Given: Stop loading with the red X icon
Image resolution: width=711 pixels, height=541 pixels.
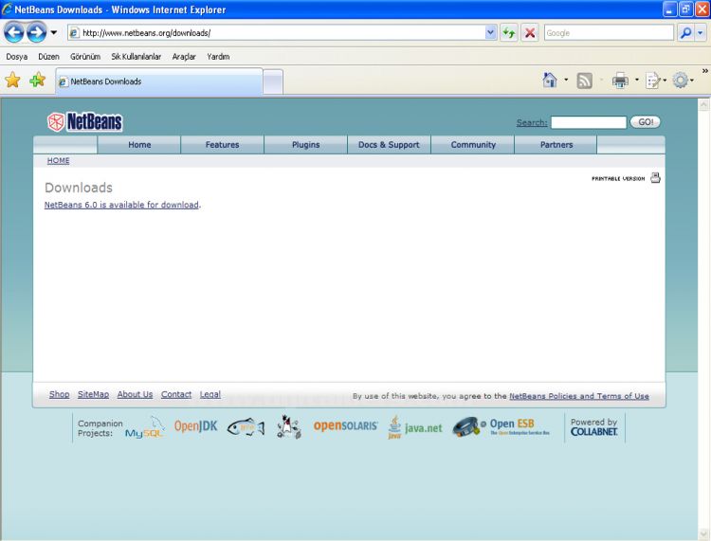Looking at the screenshot, I should click(x=530, y=32).
